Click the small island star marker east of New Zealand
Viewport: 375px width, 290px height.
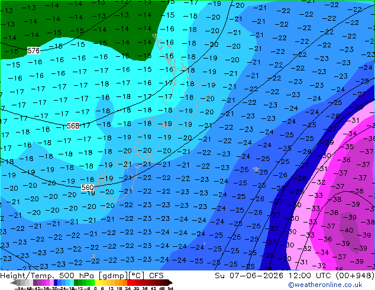[x=256, y=170]
